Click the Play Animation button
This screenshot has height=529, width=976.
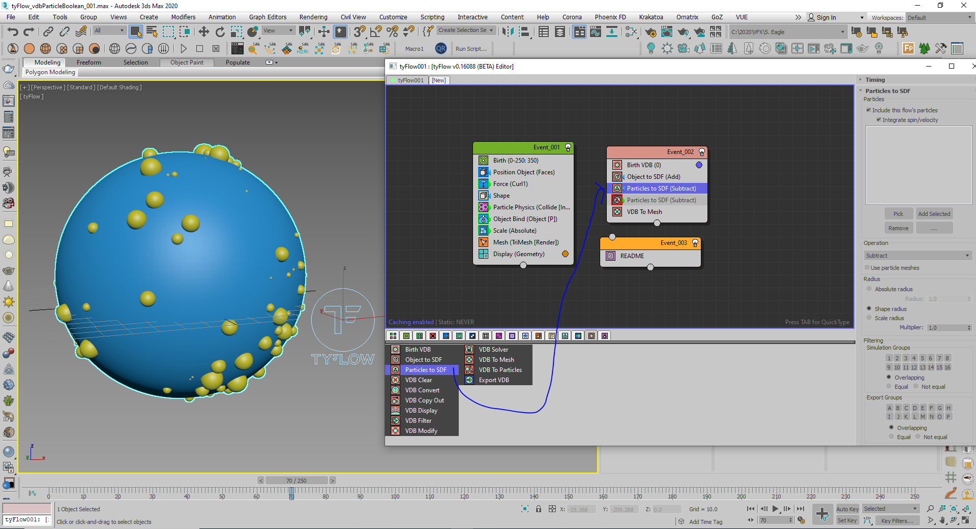[x=775, y=509]
